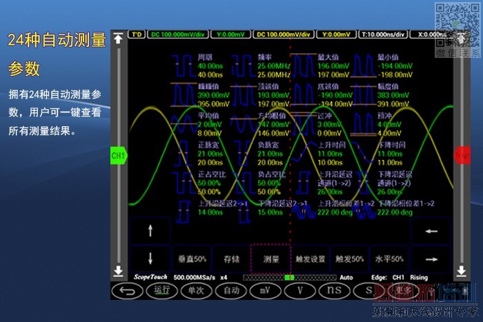Click the green memory position bar indicator

(289, 278)
